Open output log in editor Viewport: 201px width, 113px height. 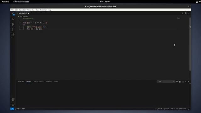[183, 82]
